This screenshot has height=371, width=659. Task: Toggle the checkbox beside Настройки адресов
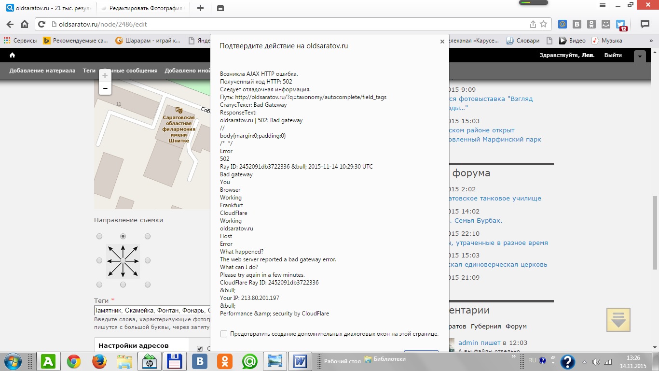200,349
